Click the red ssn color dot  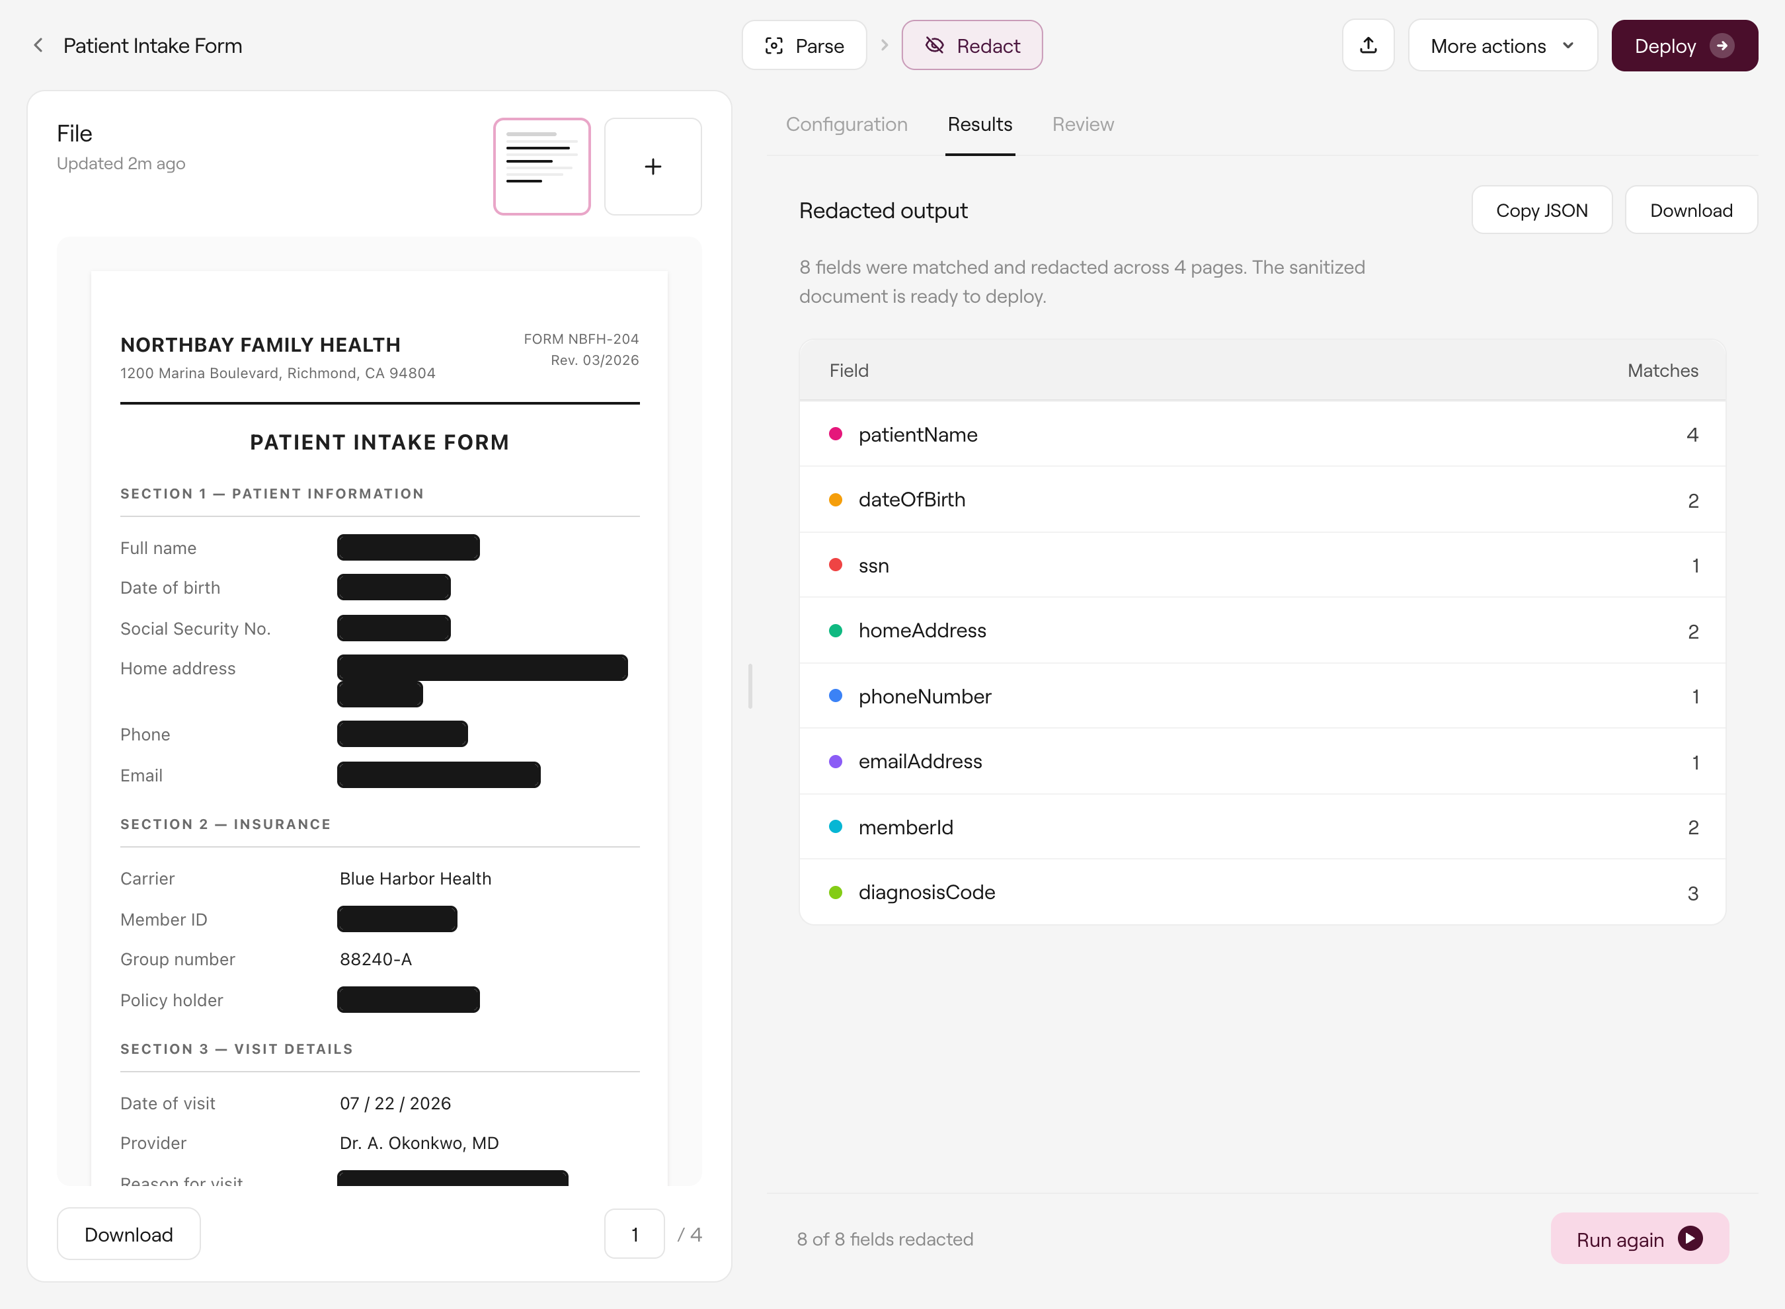tap(835, 565)
